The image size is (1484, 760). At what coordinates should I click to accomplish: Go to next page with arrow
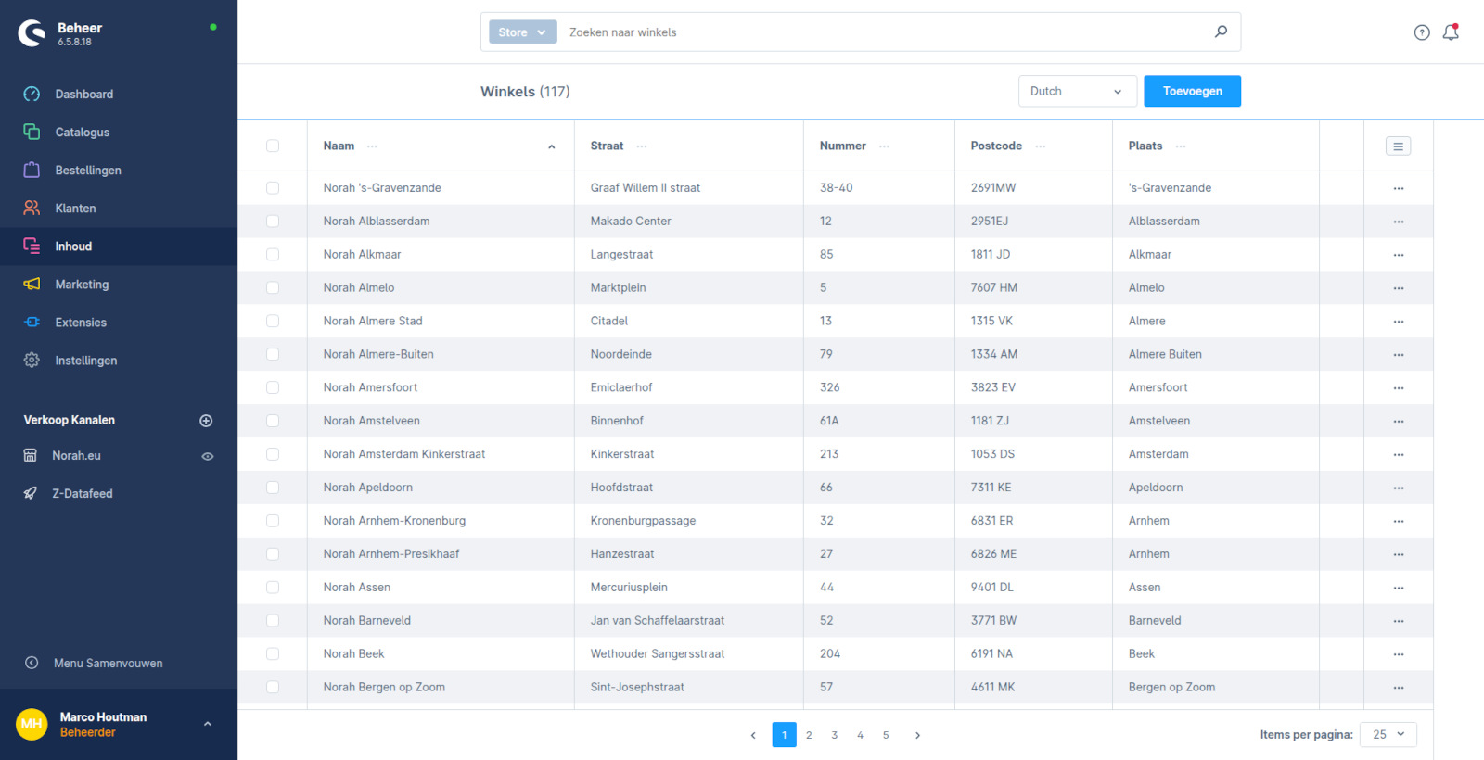[917, 735]
